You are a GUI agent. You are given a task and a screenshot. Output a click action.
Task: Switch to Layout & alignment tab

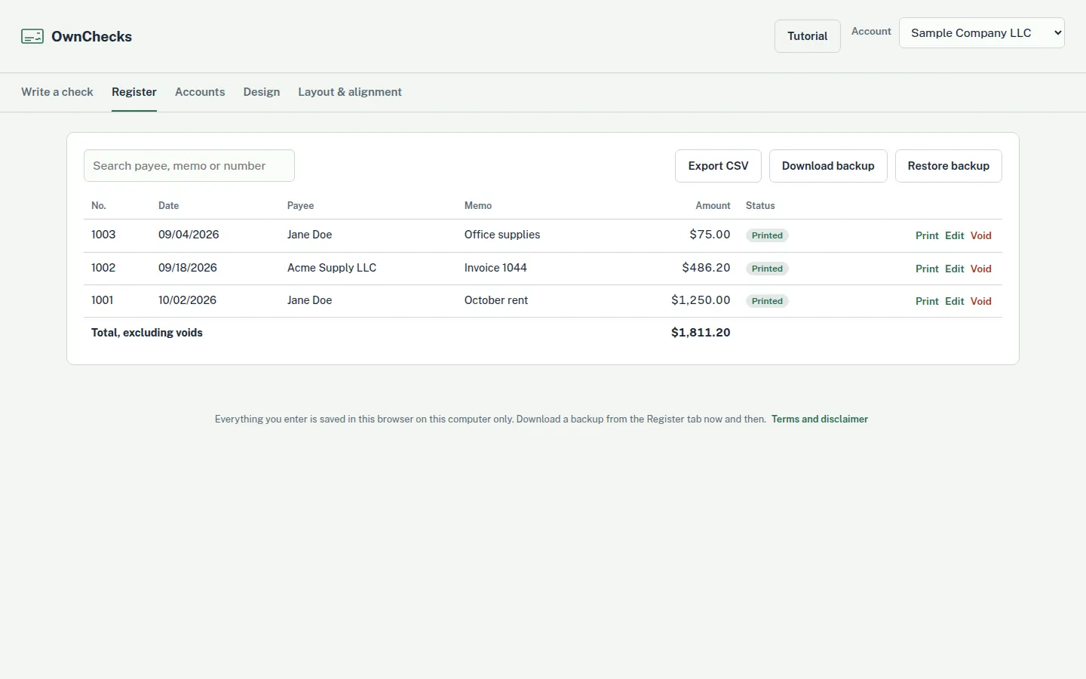pyautogui.click(x=350, y=92)
